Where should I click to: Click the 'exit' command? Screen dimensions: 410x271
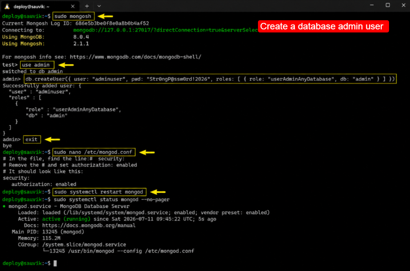point(31,139)
